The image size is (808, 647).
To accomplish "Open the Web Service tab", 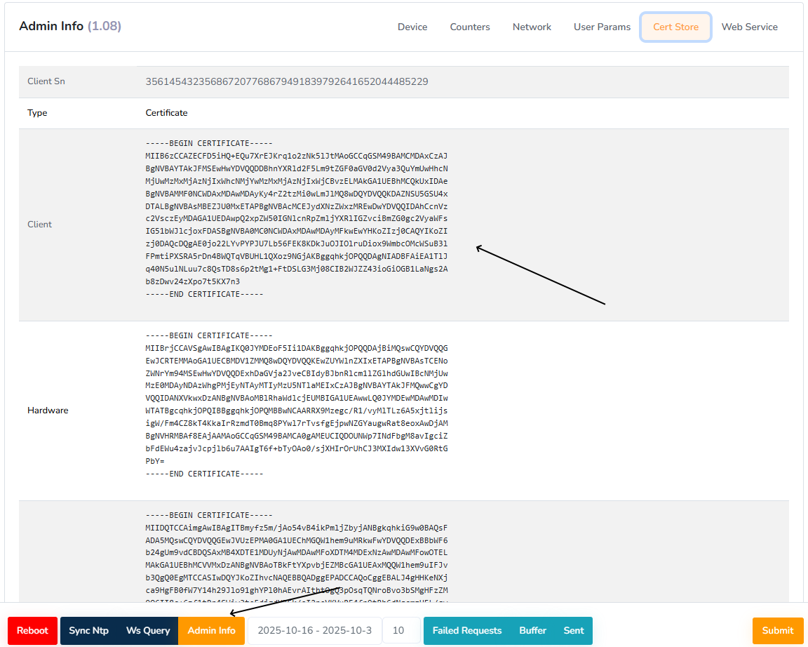I will pos(749,27).
